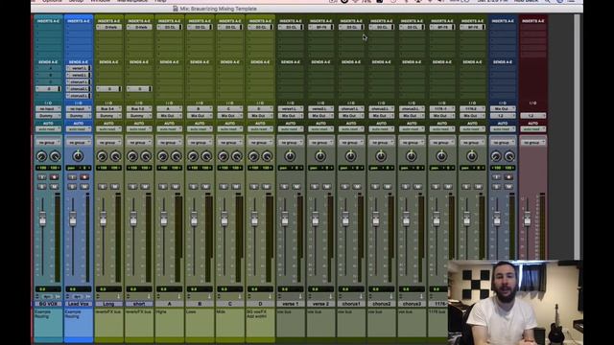Solo the Long reverb track

[103, 187]
